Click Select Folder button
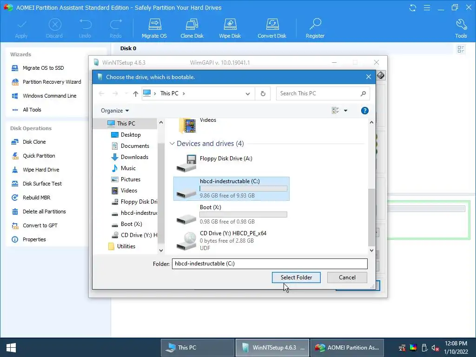Screen dimensions: 476x357 click(296, 278)
